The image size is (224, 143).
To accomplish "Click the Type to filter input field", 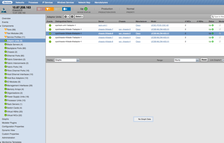I will (x=219, y=17).
